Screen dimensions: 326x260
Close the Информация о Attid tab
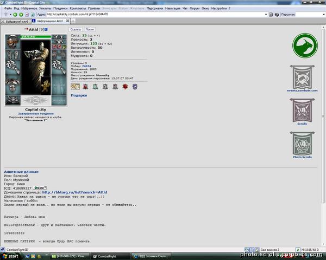(67, 21)
